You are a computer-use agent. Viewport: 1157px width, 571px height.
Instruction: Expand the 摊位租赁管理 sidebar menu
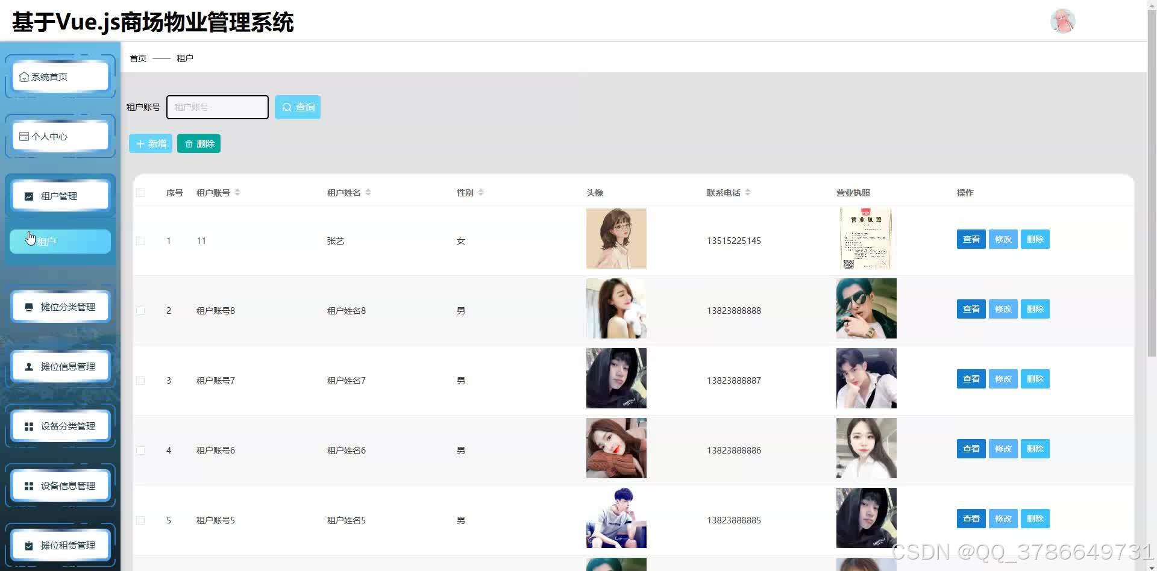pyautogui.click(x=60, y=546)
